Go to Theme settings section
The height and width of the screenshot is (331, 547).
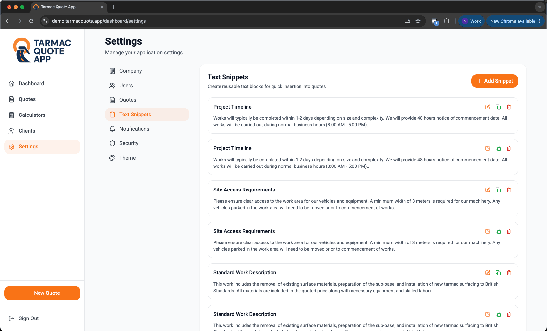pos(127,158)
